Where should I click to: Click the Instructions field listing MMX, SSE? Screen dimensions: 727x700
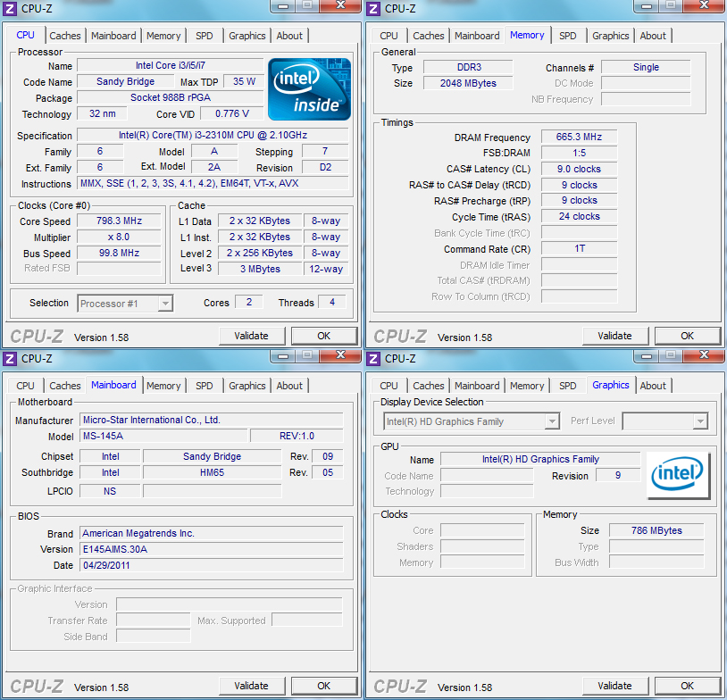(x=213, y=184)
